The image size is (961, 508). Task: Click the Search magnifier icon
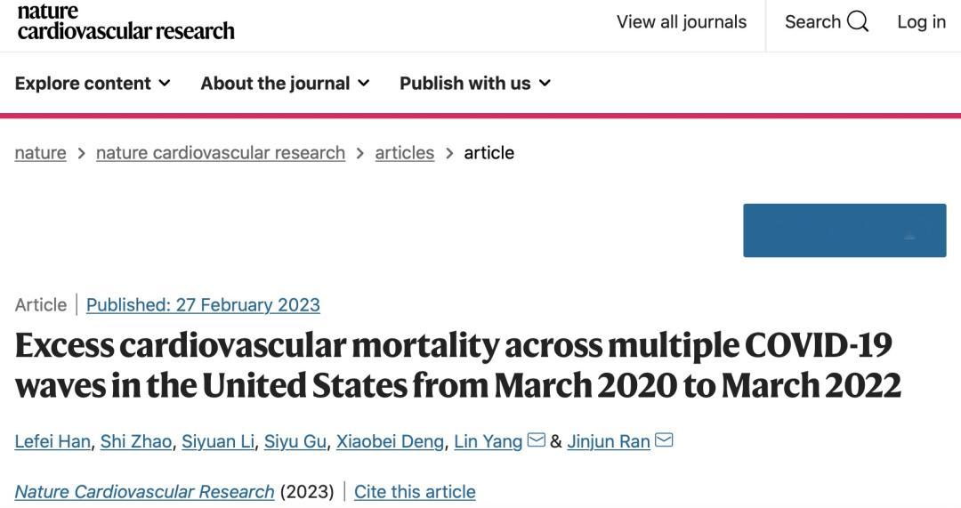(858, 22)
